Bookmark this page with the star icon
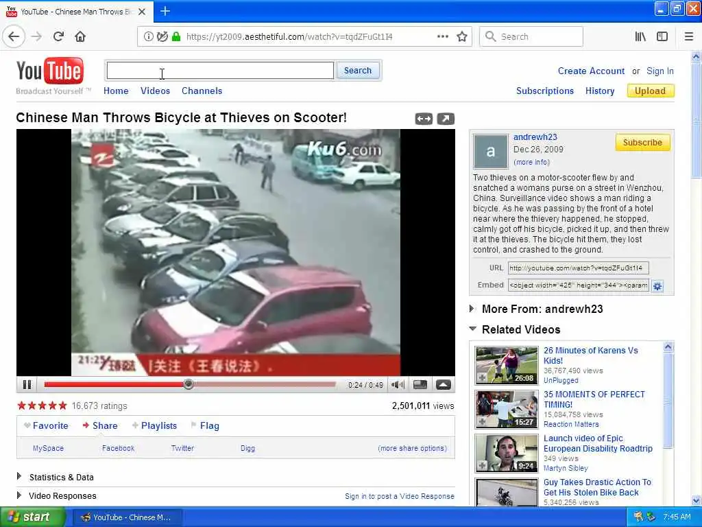This screenshot has height=527, width=702. pyautogui.click(x=462, y=37)
